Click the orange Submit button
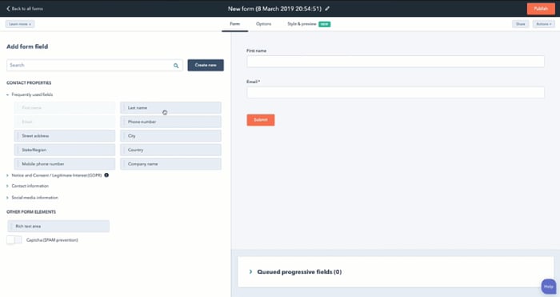Image resolution: width=560 pixels, height=297 pixels. click(261, 120)
